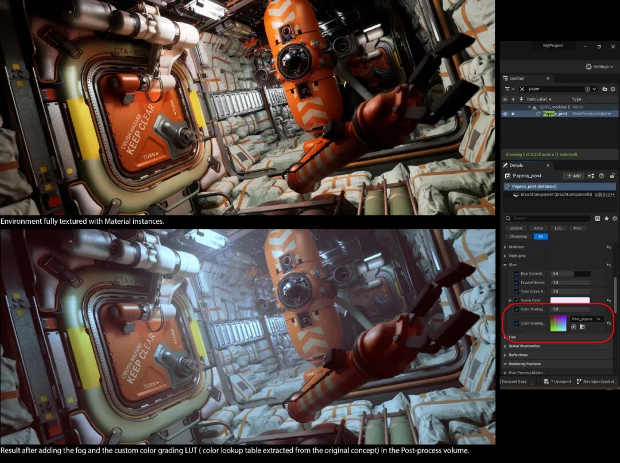Close the Details tab
This screenshot has width=620, height=463.
click(548, 165)
